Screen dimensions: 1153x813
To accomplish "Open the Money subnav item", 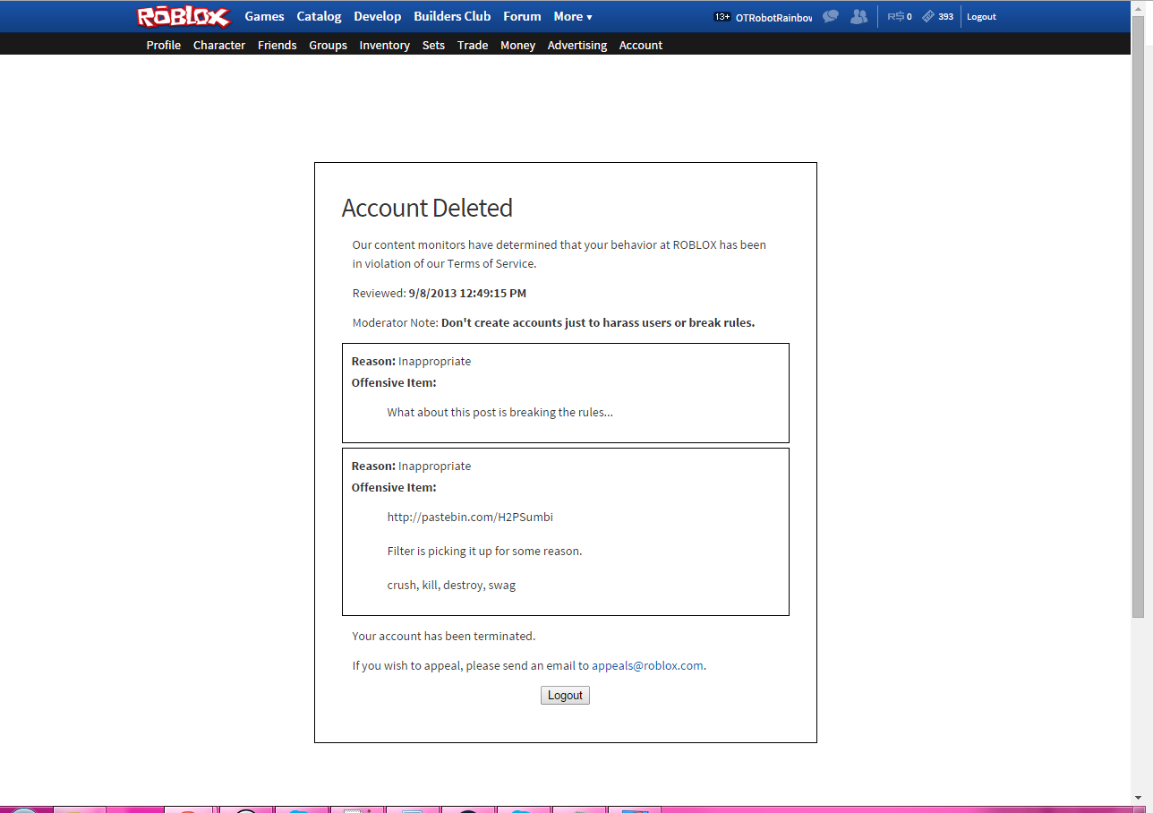I will click(x=517, y=45).
